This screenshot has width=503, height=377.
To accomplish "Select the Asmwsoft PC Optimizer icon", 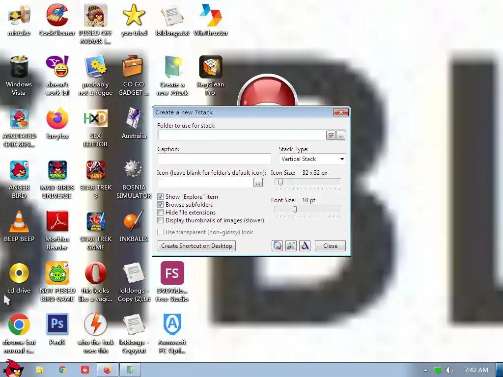I will click(172, 333).
